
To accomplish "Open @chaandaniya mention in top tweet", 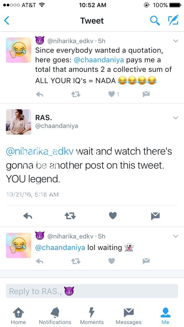I will [99, 60].
